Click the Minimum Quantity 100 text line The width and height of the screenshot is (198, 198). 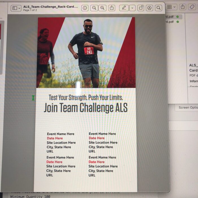(x=30, y=197)
